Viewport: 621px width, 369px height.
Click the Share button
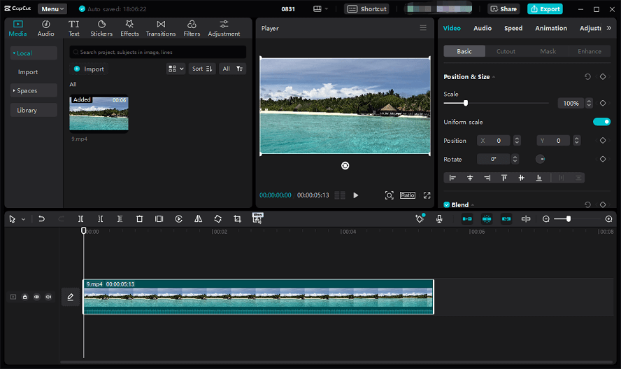point(504,8)
